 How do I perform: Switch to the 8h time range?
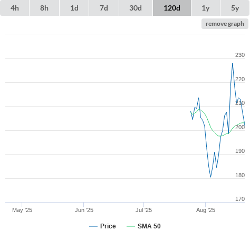click(44, 8)
